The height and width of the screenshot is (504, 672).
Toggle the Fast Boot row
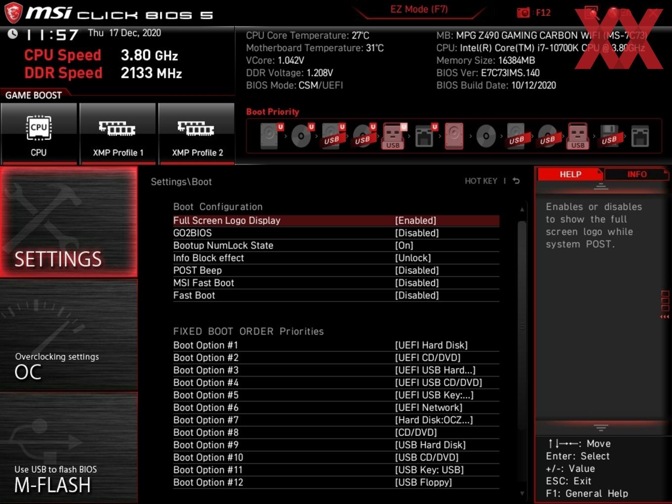[x=336, y=295]
